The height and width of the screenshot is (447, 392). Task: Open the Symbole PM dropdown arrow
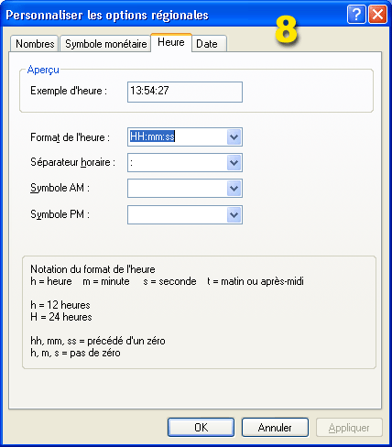pyautogui.click(x=234, y=214)
